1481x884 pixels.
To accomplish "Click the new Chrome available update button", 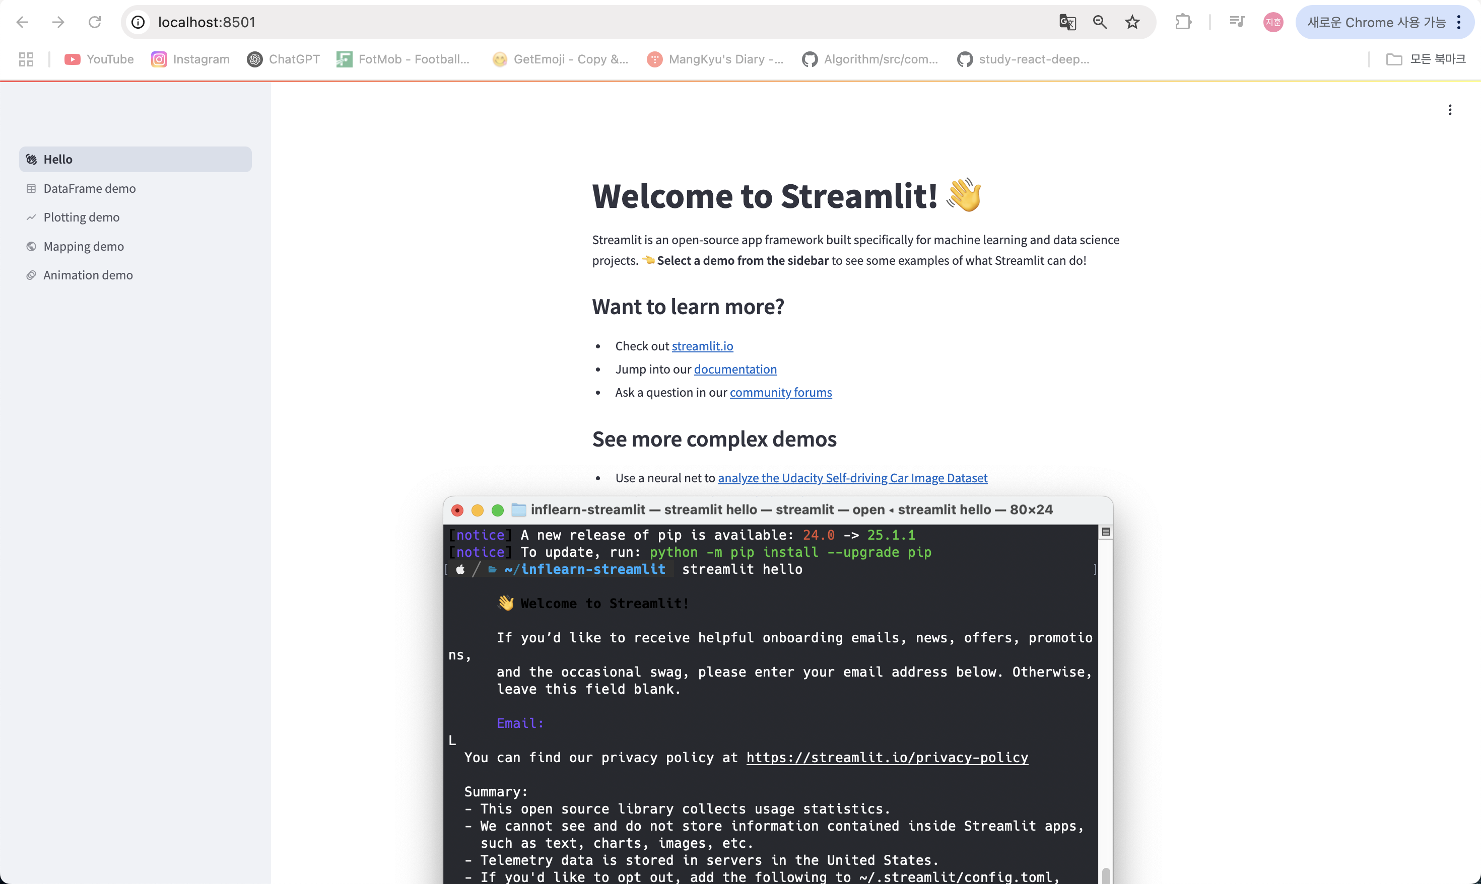I will [x=1376, y=22].
